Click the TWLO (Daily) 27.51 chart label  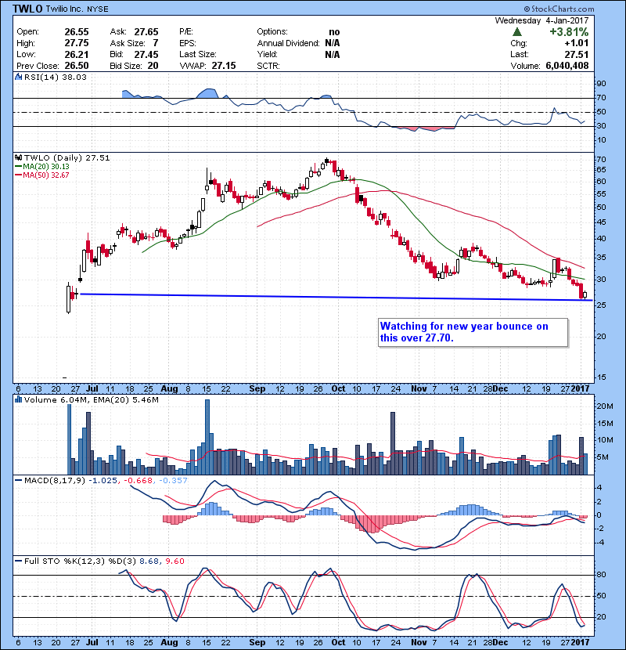point(67,157)
